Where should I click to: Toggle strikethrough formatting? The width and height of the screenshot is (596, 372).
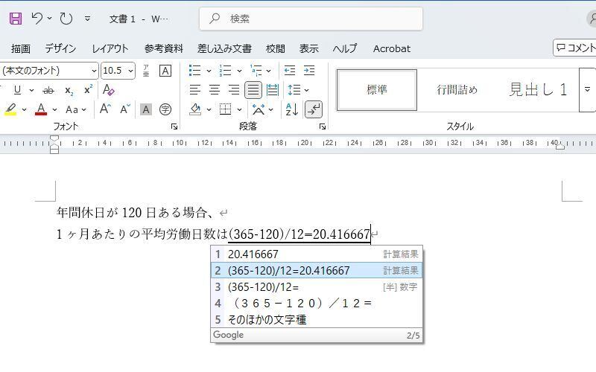coord(48,90)
